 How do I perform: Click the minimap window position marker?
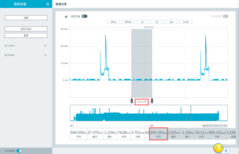(191, 113)
